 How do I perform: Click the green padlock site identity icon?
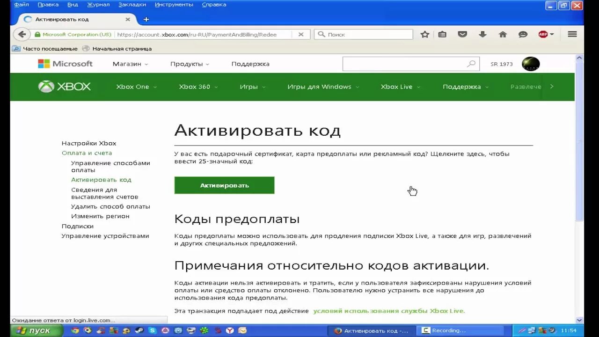pyautogui.click(x=37, y=34)
